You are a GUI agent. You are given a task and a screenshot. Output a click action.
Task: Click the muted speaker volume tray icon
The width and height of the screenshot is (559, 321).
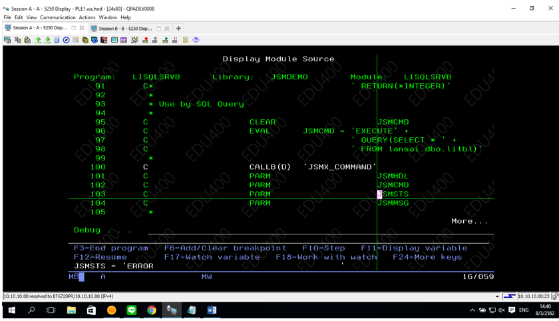click(x=502, y=310)
